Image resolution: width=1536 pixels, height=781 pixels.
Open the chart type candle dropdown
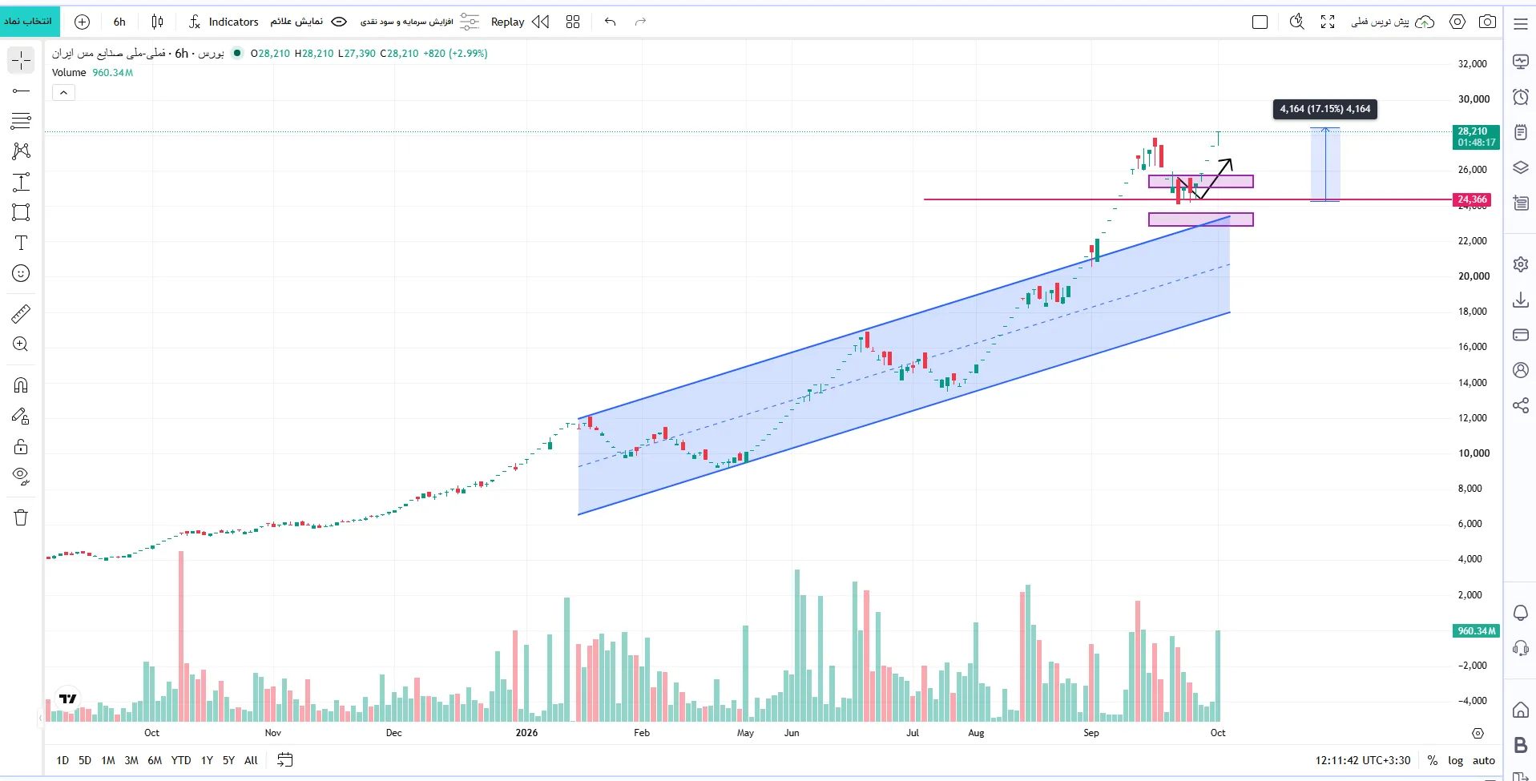(x=157, y=22)
